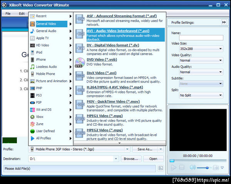Click the Destination path field
Screen dimensions: 231x184
coord(71,159)
